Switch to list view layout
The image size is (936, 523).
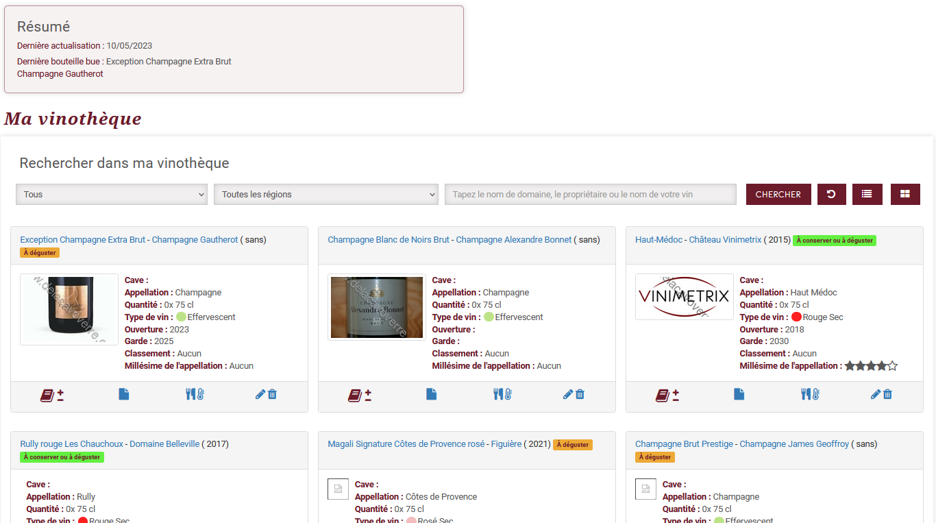tap(867, 194)
